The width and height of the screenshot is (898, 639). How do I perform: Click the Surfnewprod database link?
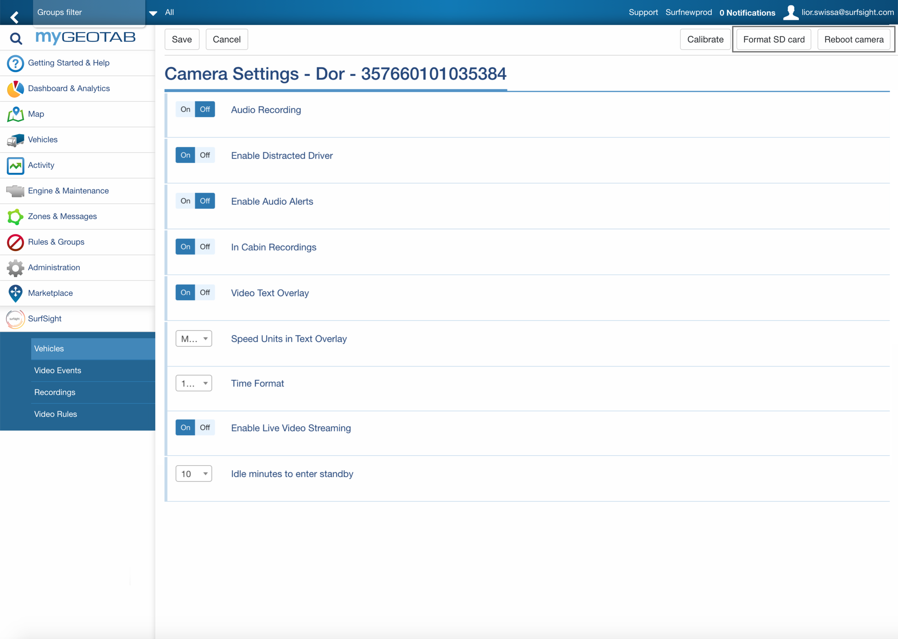689,12
